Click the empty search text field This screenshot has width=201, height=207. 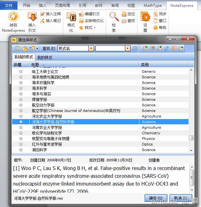(x=110, y=48)
